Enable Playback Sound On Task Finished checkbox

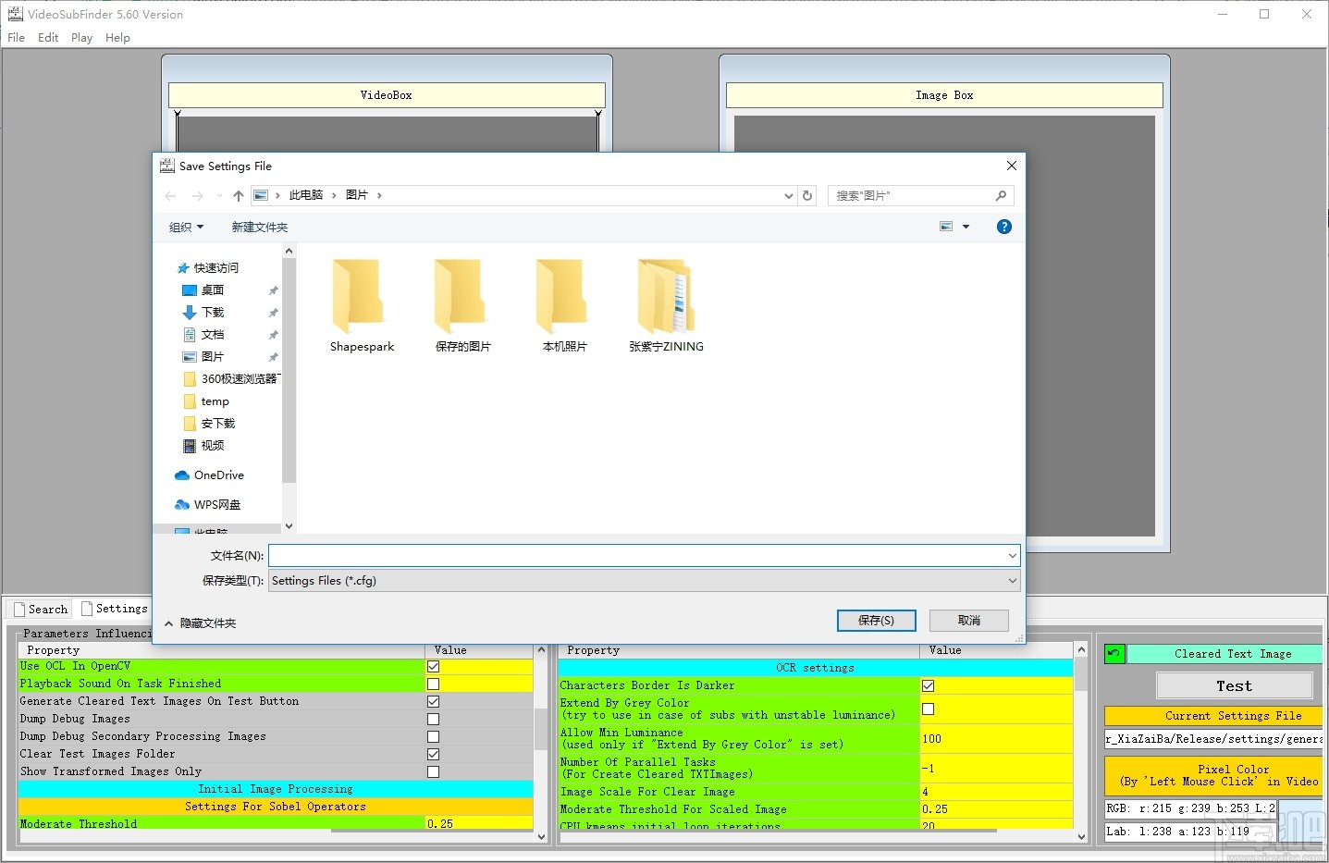click(433, 684)
